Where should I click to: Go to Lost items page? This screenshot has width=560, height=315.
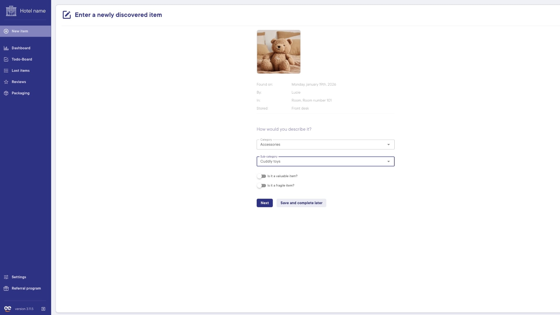click(20, 71)
